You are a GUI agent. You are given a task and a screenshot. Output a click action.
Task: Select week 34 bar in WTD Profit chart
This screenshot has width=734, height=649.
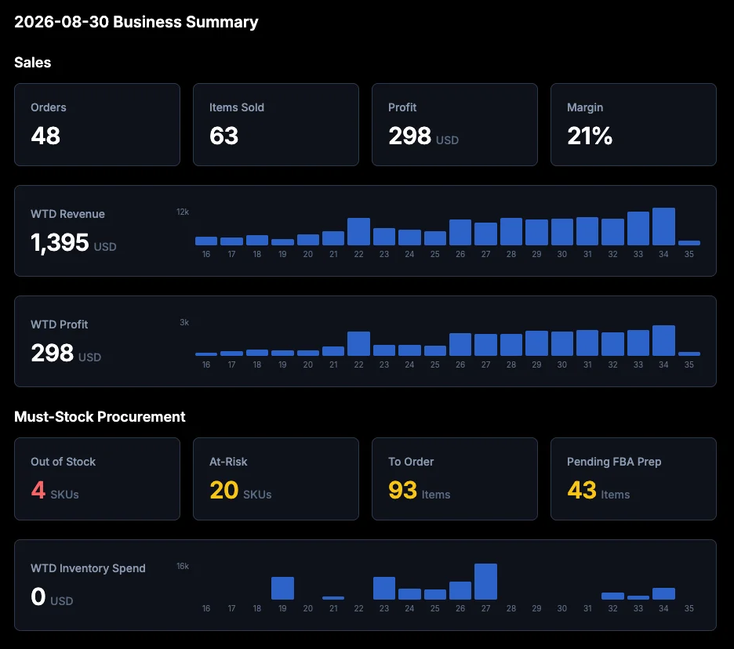click(663, 341)
